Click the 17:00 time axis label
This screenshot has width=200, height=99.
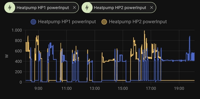151,88
